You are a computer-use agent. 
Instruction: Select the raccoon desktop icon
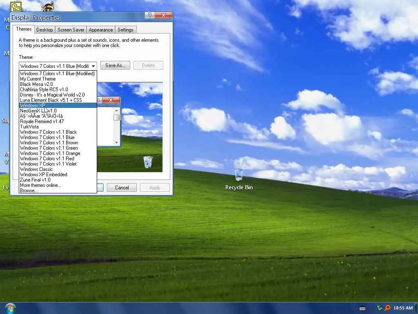tap(48, 7)
